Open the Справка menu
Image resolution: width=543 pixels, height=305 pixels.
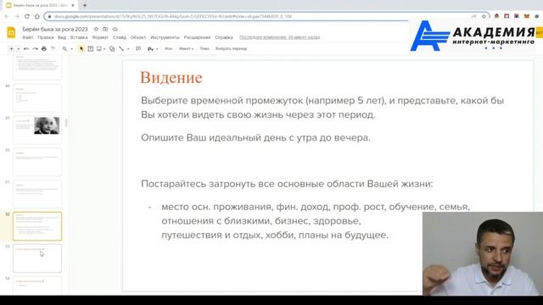click(x=224, y=37)
